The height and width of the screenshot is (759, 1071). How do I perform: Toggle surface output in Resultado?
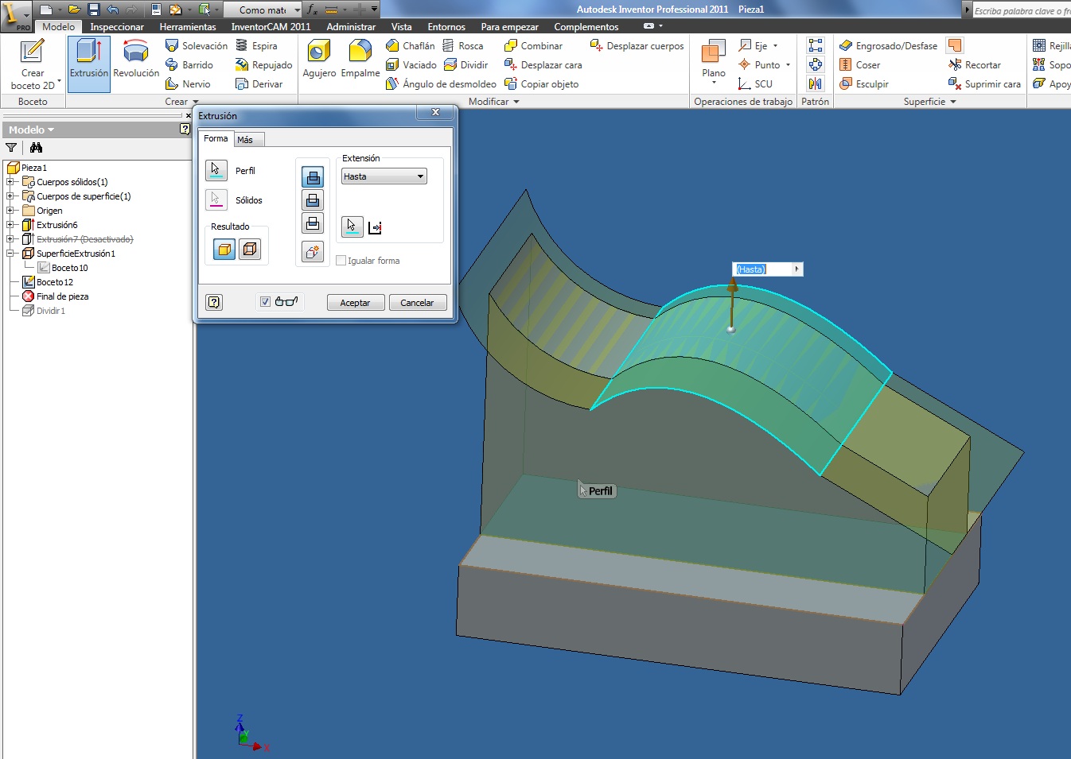point(250,250)
